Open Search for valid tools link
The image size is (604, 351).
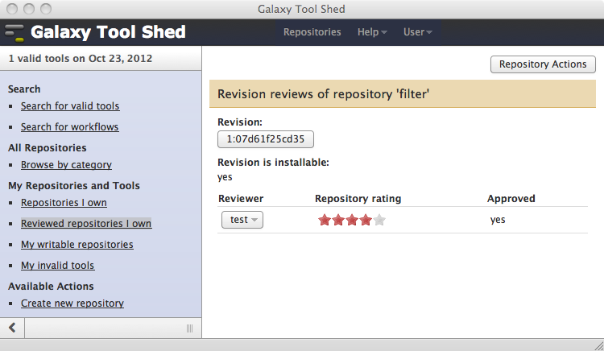point(70,105)
